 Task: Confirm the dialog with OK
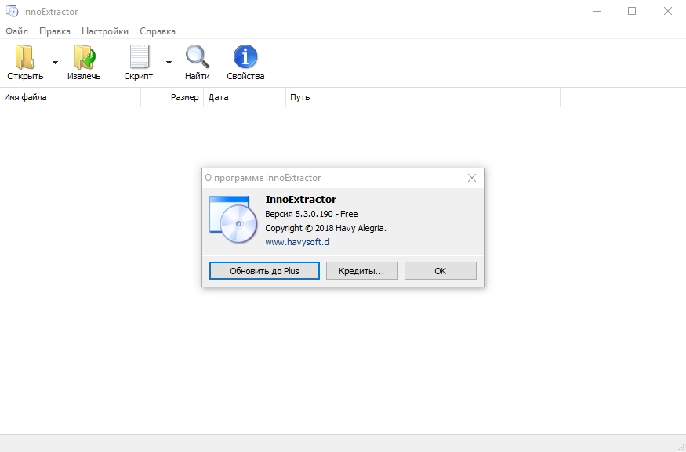pos(440,270)
